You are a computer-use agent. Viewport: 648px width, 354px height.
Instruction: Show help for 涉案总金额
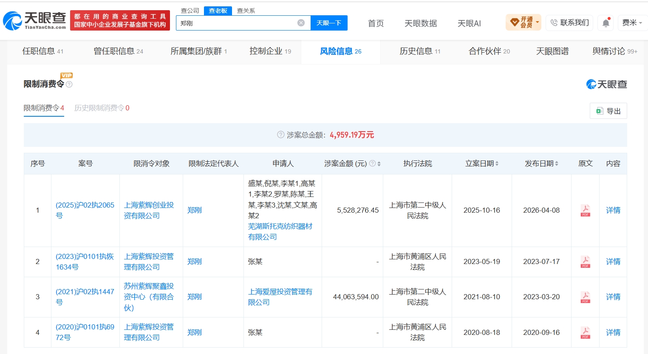tap(280, 135)
